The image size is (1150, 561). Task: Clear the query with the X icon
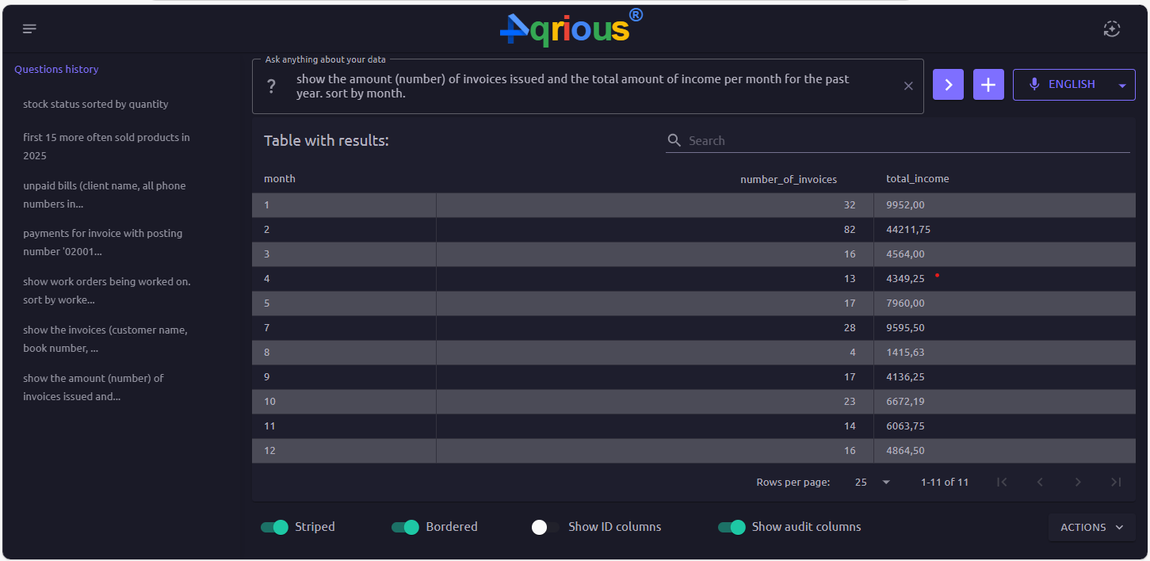tap(908, 85)
